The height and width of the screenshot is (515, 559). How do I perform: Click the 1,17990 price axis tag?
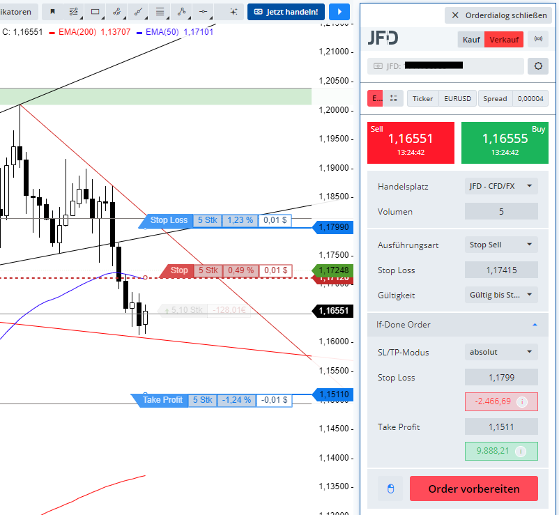pyautogui.click(x=333, y=227)
